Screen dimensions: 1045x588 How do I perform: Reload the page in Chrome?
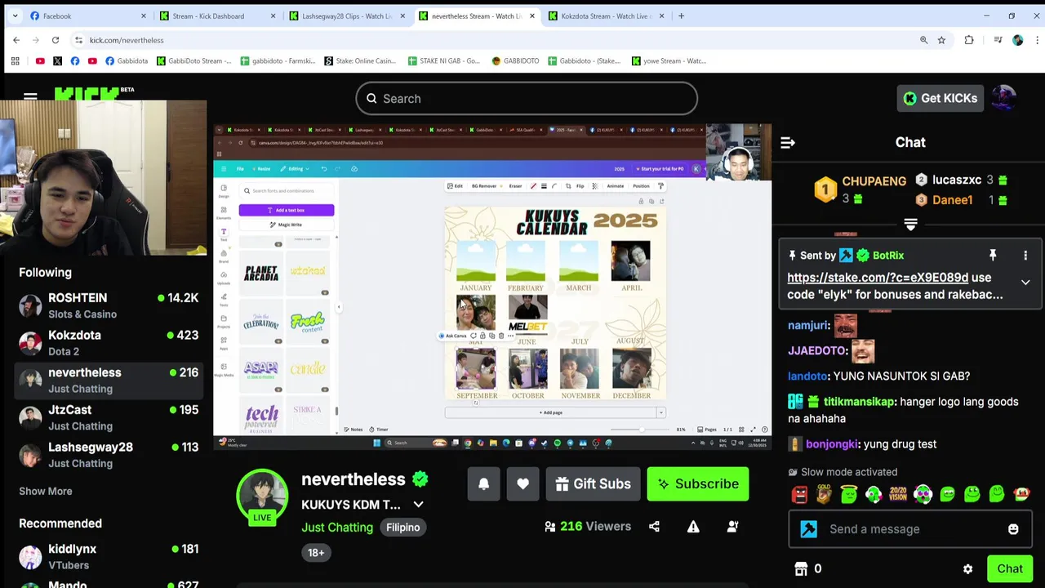point(56,40)
